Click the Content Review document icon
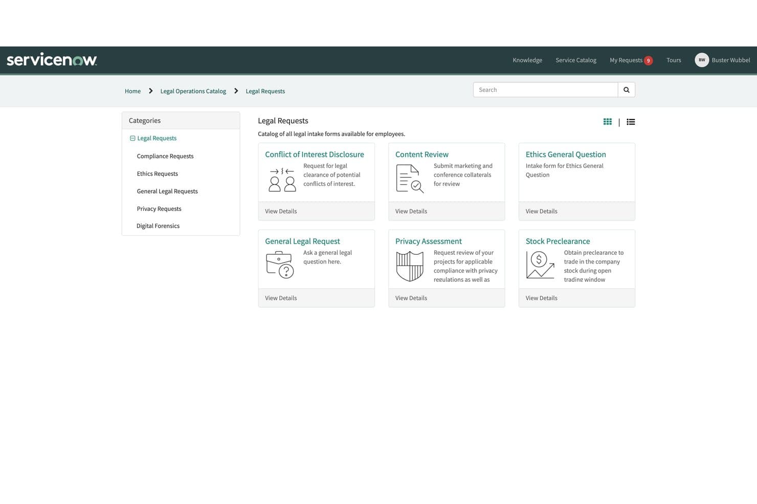This screenshot has height=504, width=757. [410, 179]
